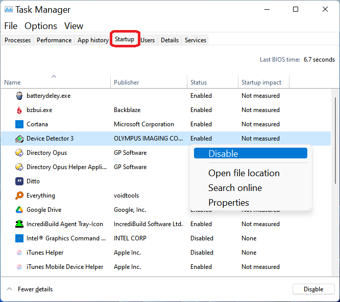Screen dimensions: 340x302
Task: Open the Options menu
Action: (41, 26)
